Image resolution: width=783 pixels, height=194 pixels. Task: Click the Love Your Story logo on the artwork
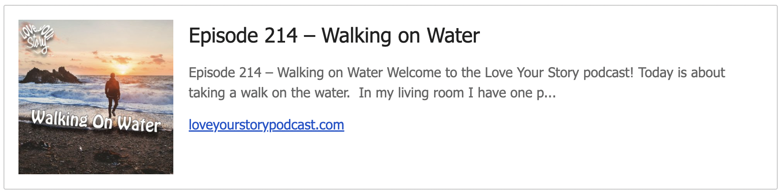[37, 38]
